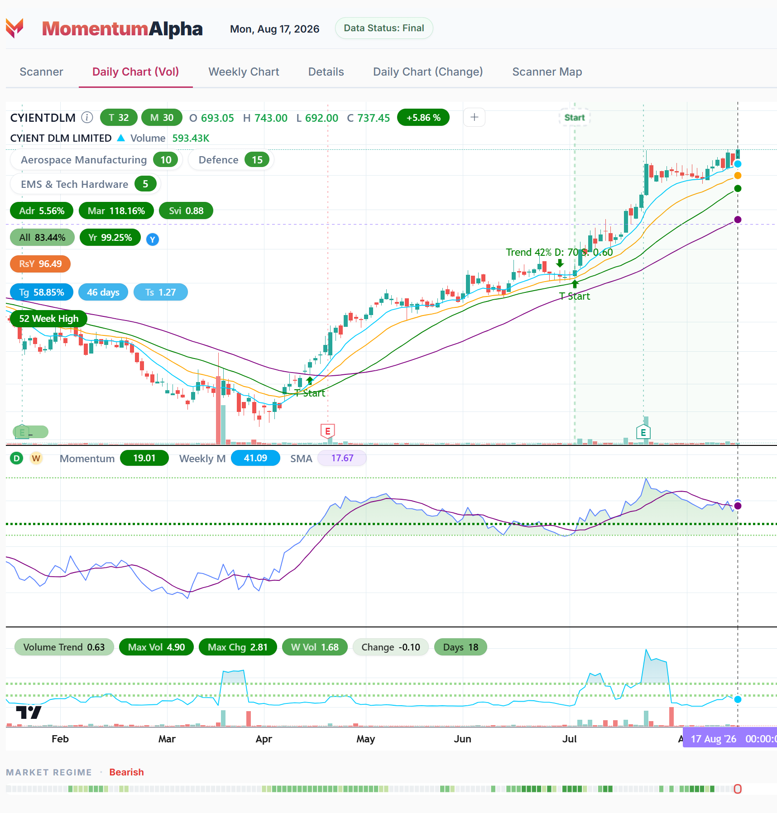Click the T 32 badge

point(119,118)
